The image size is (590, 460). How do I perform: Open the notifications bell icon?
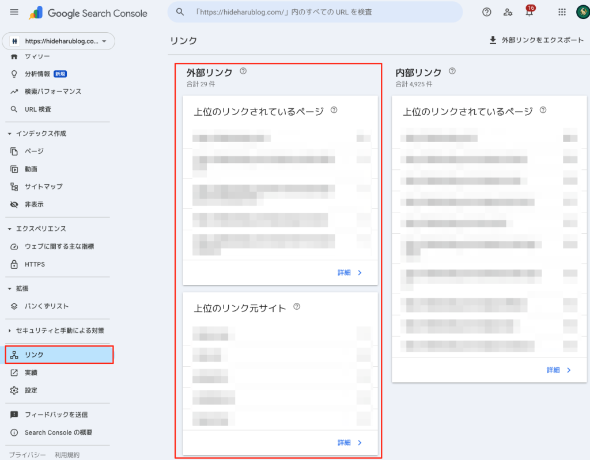[529, 12]
